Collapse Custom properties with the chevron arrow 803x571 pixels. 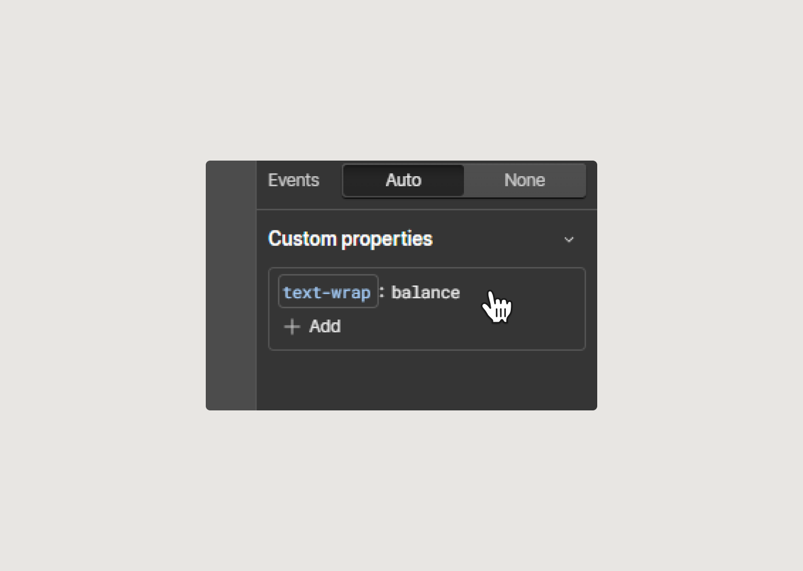click(x=569, y=240)
